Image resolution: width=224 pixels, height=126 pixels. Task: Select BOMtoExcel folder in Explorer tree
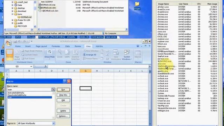pyautogui.click(x=24, y=17)
